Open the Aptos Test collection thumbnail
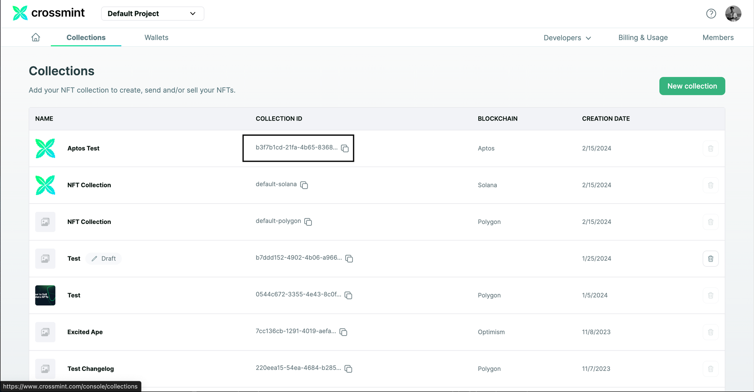 [45, 148]
